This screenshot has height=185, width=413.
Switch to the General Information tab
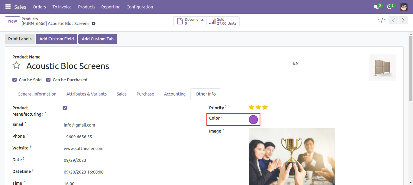pos(37,94)
